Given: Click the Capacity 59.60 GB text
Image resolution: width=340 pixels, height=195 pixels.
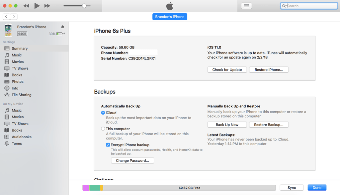Looking at the screenshot, I should [x=118, y=47].
